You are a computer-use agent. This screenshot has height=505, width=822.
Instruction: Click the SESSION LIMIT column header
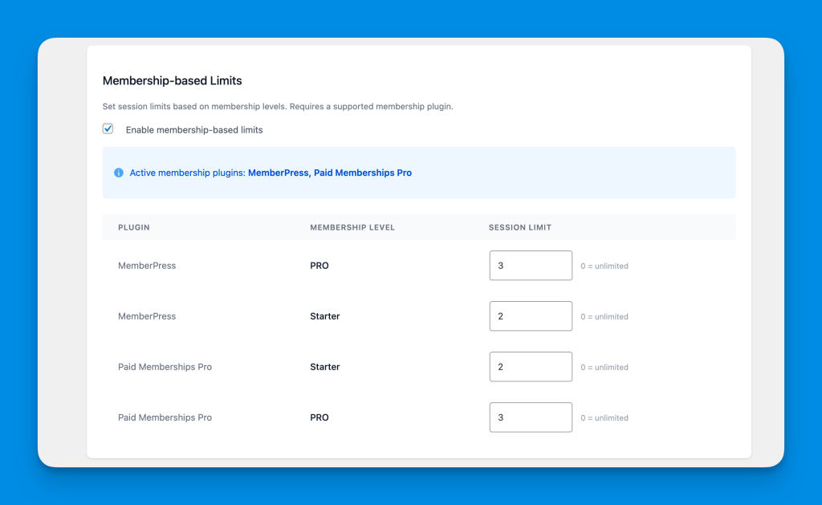519,227
